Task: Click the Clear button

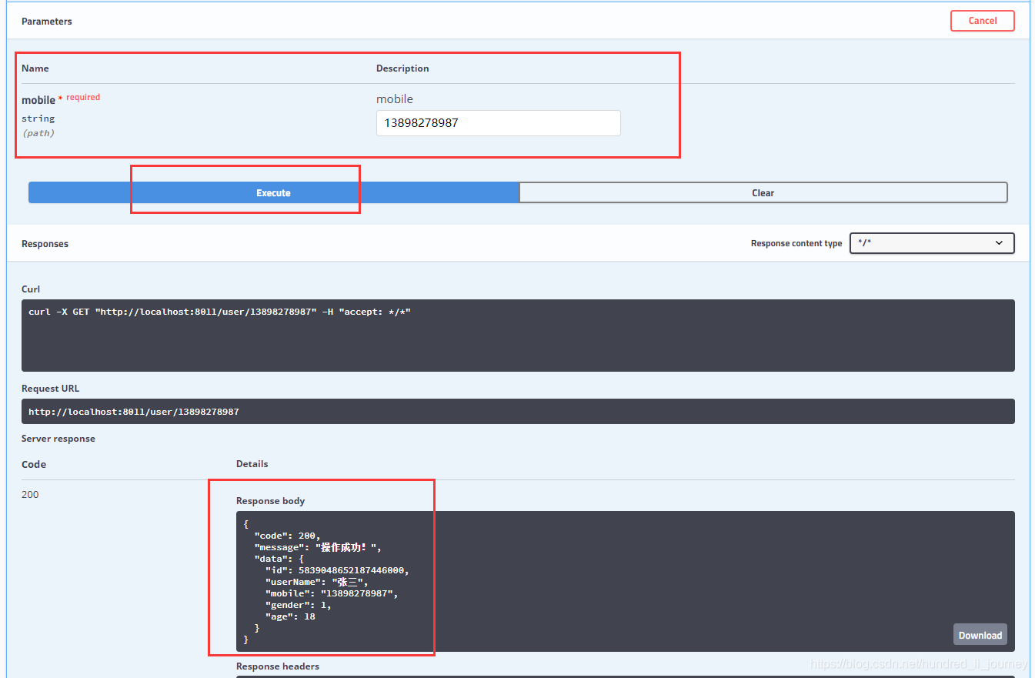Action: [763, 192]
